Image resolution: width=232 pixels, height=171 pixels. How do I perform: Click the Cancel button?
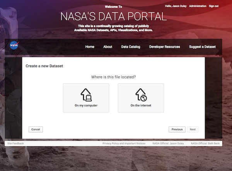click(36, 129)
